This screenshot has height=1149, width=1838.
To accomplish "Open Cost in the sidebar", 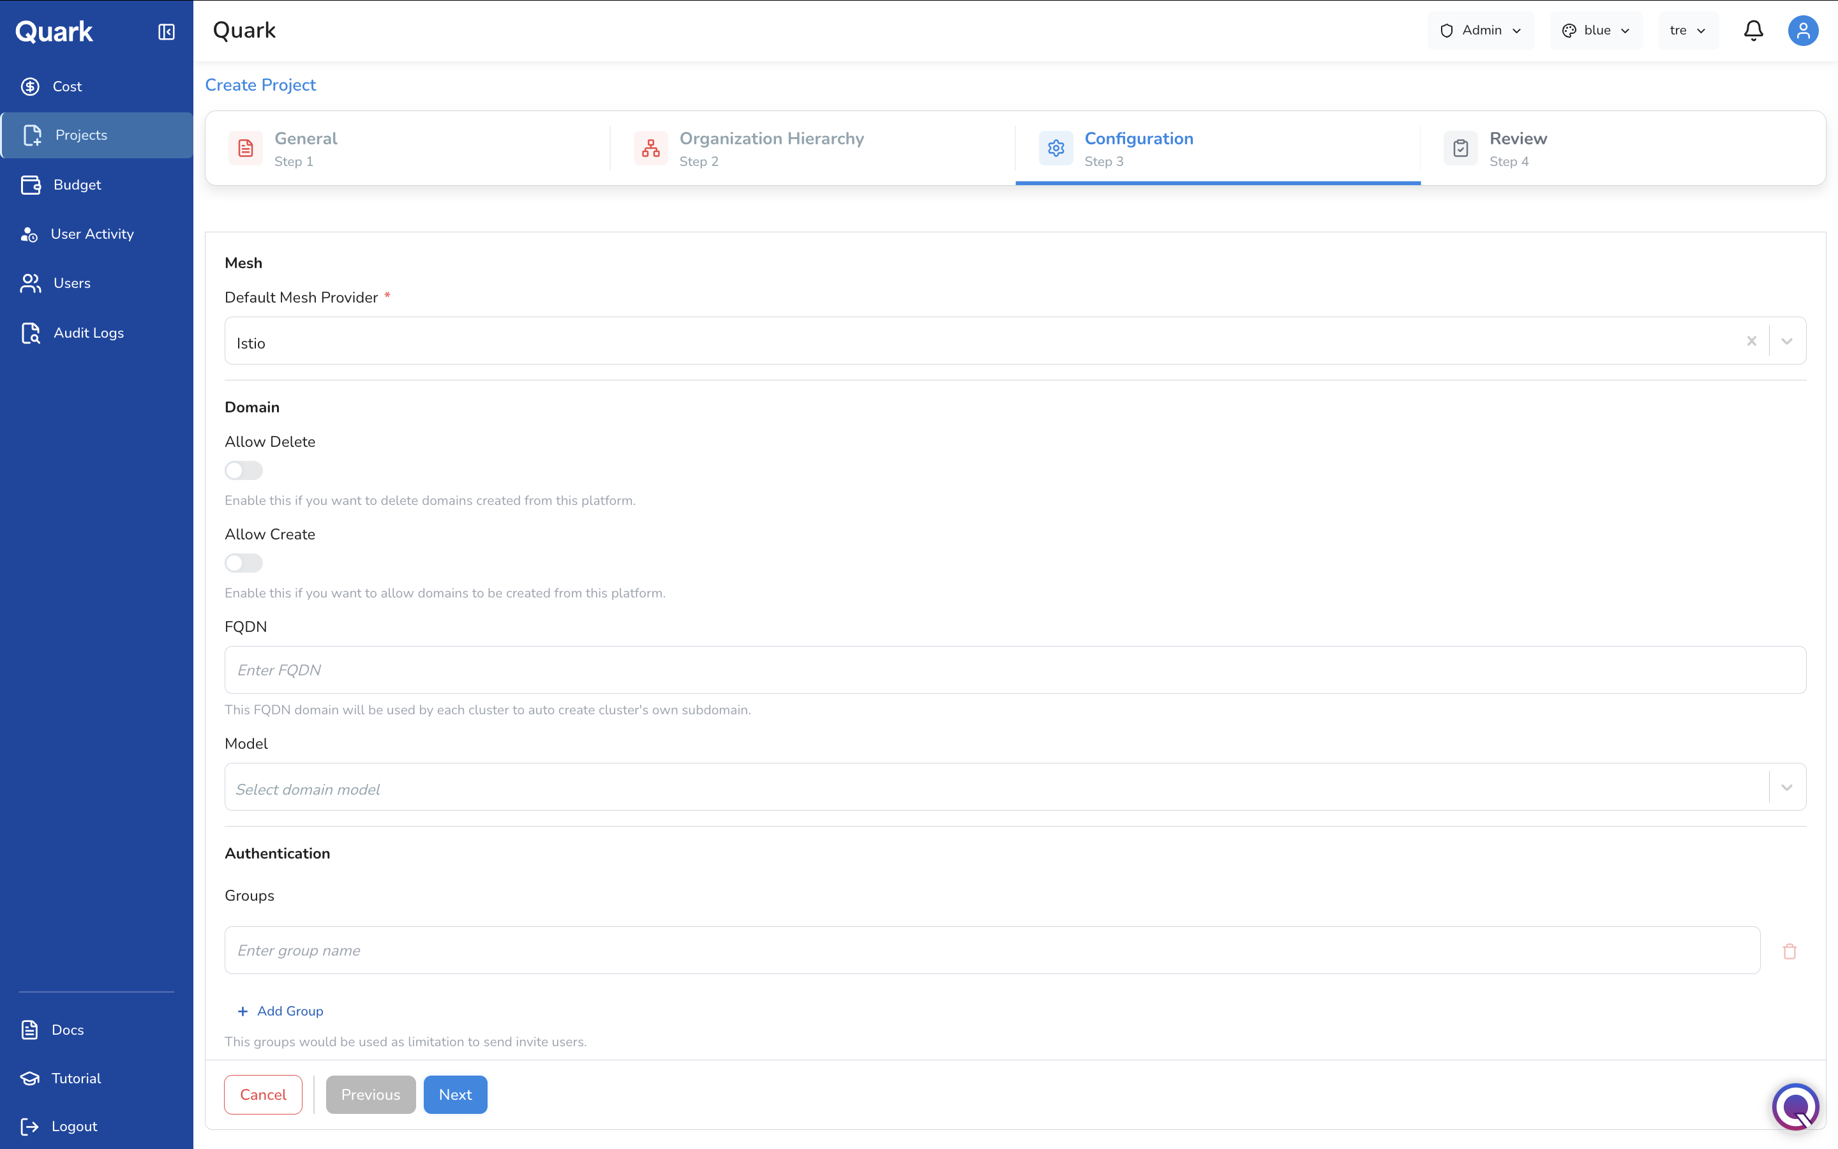I will coord(96,87).
